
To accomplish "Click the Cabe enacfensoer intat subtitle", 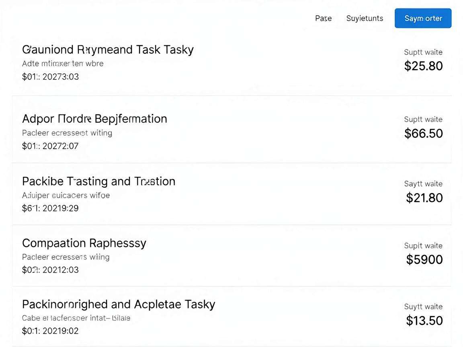I will [76, 318].
